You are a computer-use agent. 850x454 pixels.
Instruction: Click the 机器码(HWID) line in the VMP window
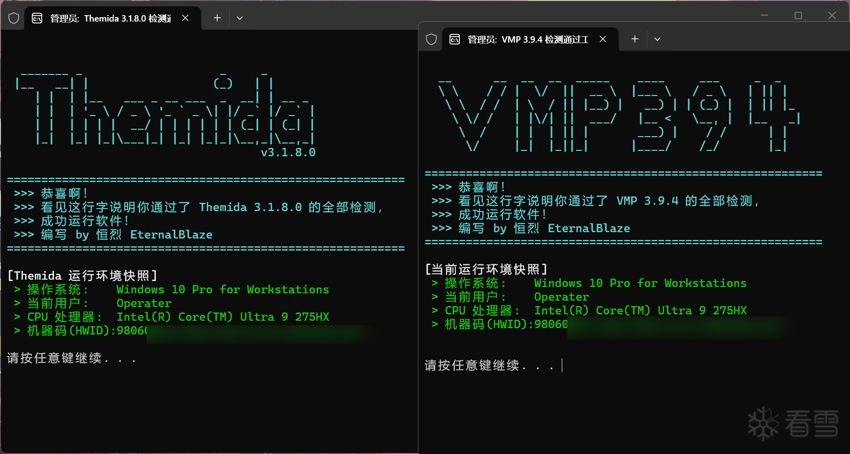(x=500, y=324)
